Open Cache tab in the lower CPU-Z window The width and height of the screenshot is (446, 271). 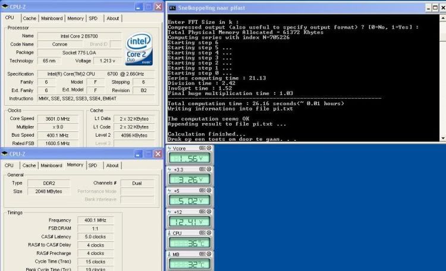29,165
